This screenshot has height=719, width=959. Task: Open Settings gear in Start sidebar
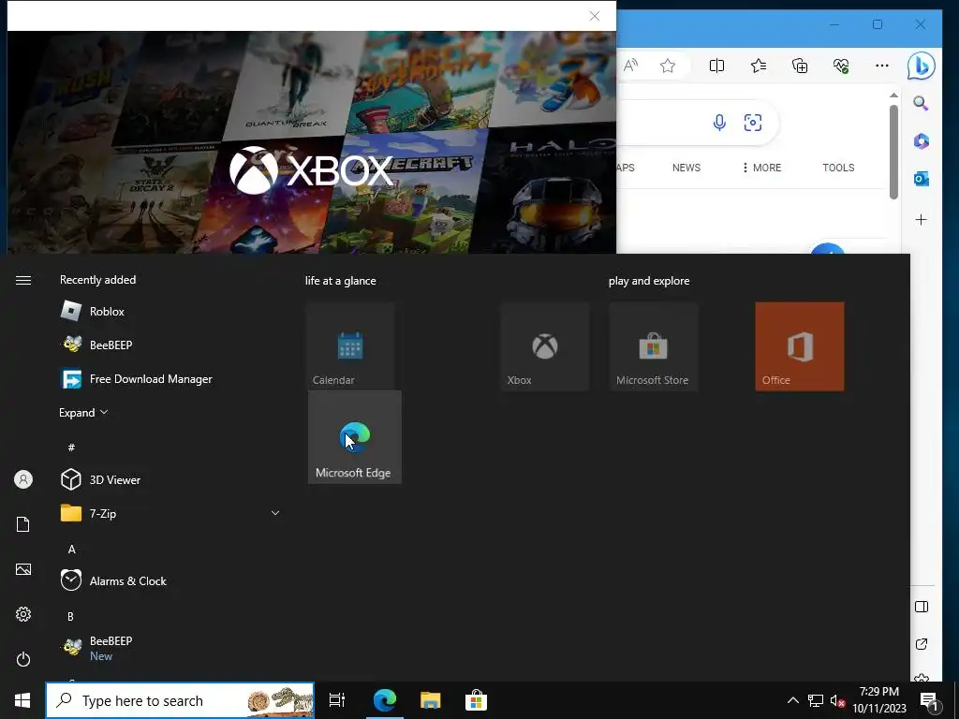click(x=23, y=614)
